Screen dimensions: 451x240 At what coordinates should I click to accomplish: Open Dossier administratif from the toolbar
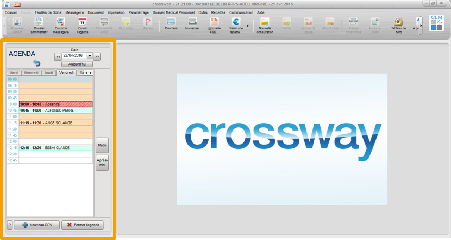coord(39,25)
